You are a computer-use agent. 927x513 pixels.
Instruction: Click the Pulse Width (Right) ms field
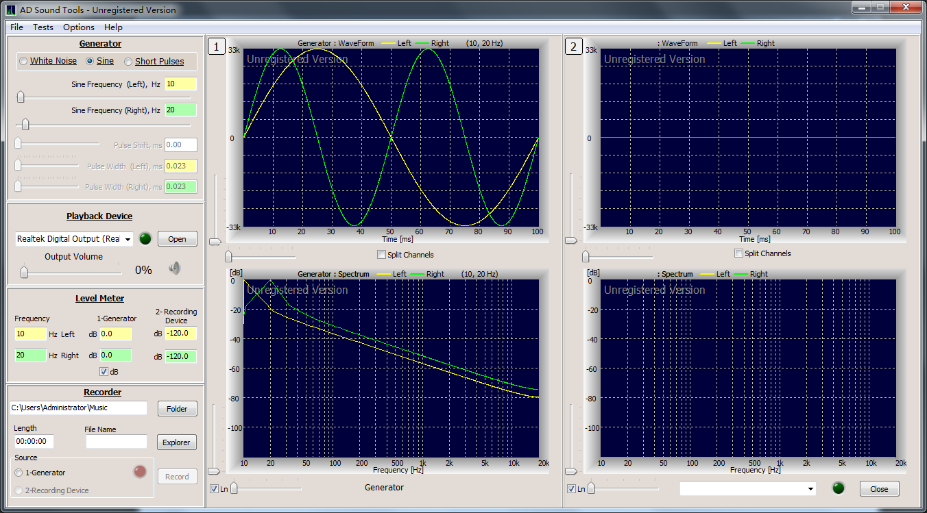coord(180,186)
